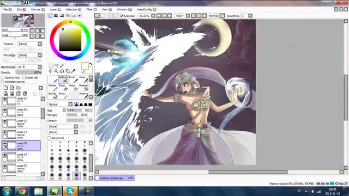Screen dimensions: 349x196
Task: Open the rotation angle dropdown
Action: (x=187, y=16)
